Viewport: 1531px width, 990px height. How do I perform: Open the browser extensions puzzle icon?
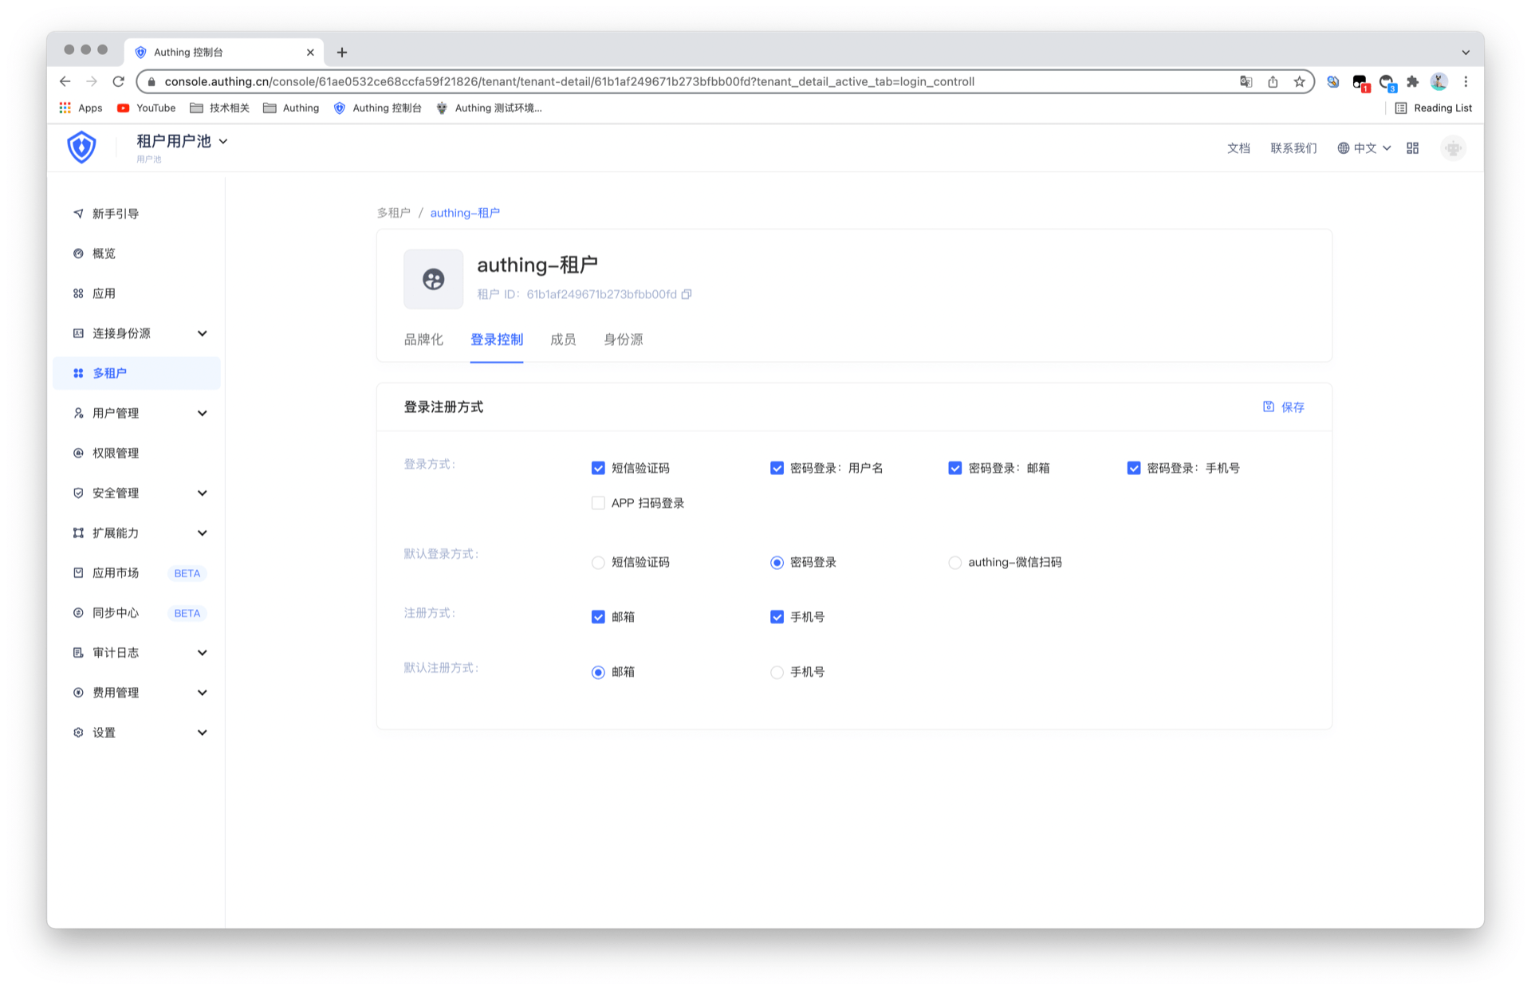pos(1412,81)
